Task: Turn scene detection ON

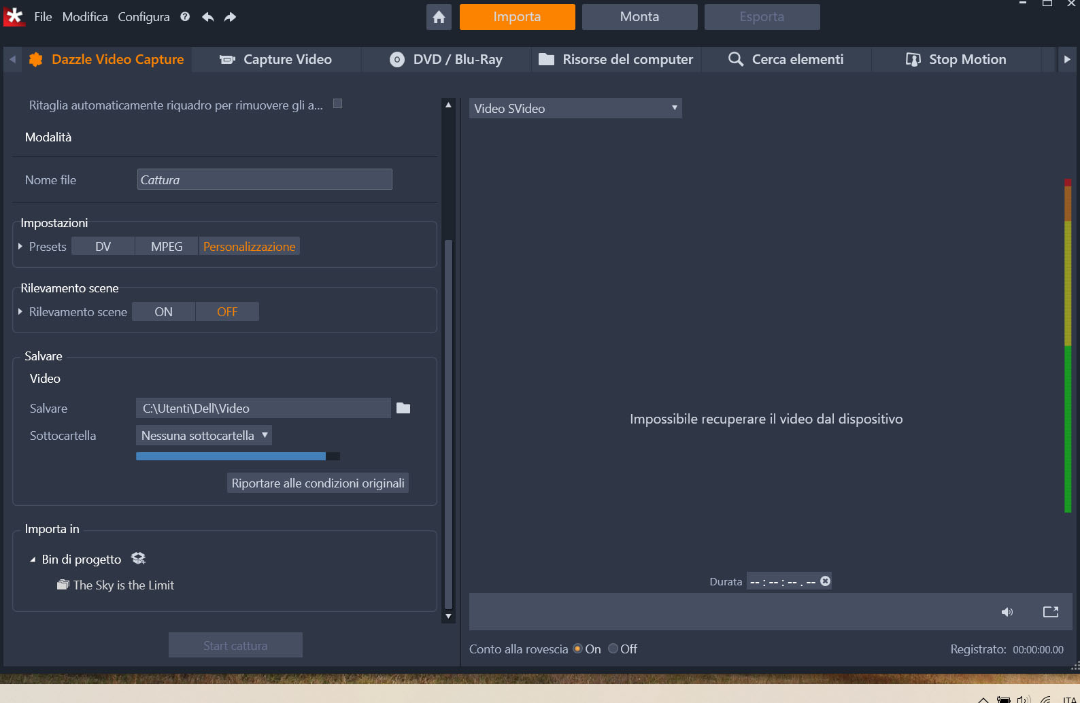Action: coord(163,311)
